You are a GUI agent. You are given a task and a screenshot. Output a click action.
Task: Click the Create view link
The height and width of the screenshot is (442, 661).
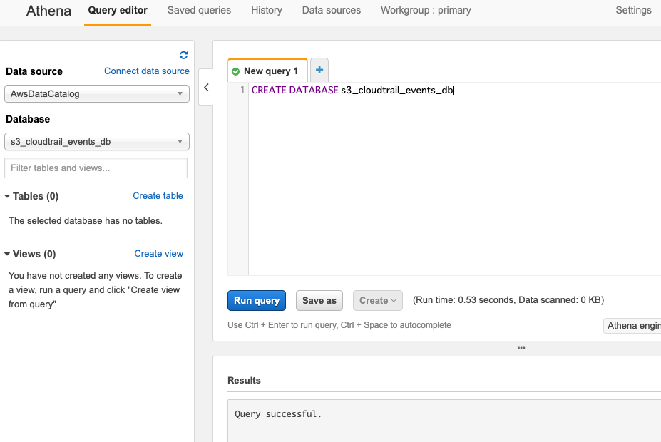159,254
